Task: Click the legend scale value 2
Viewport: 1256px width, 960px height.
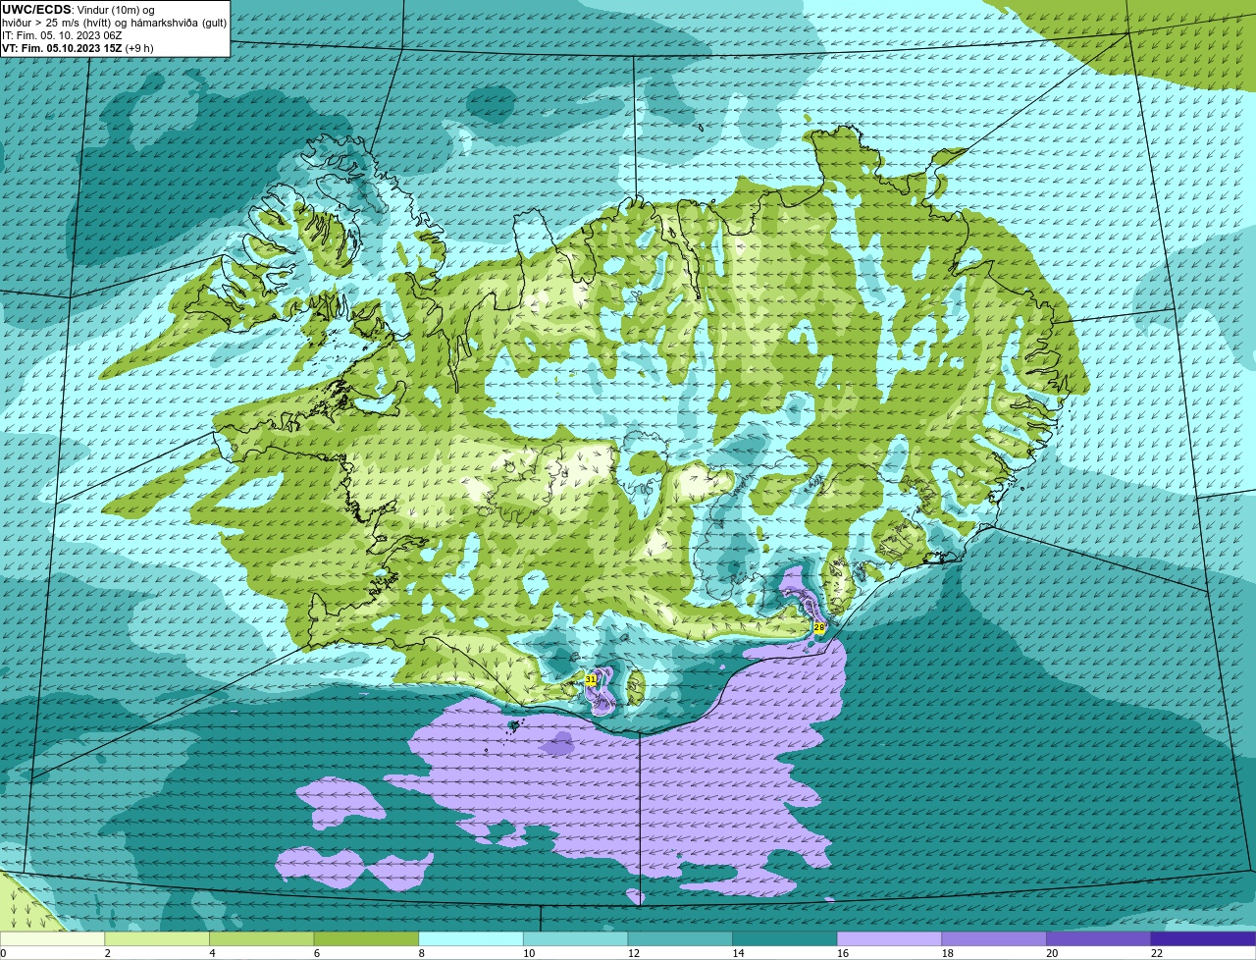Action: click(x=107, y=953)
